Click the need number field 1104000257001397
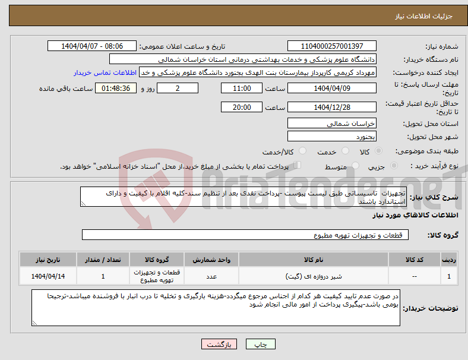468x360 pixels. click(x=332, y=46)
